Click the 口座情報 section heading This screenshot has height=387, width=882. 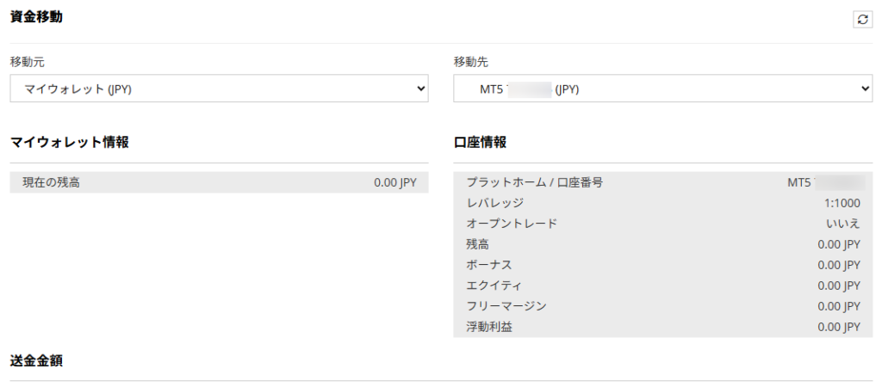click(x=480, y=142)
